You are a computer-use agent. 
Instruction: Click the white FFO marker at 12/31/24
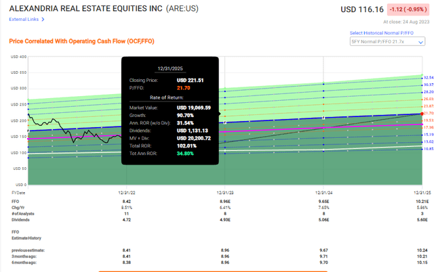click(x=323, y=118)
